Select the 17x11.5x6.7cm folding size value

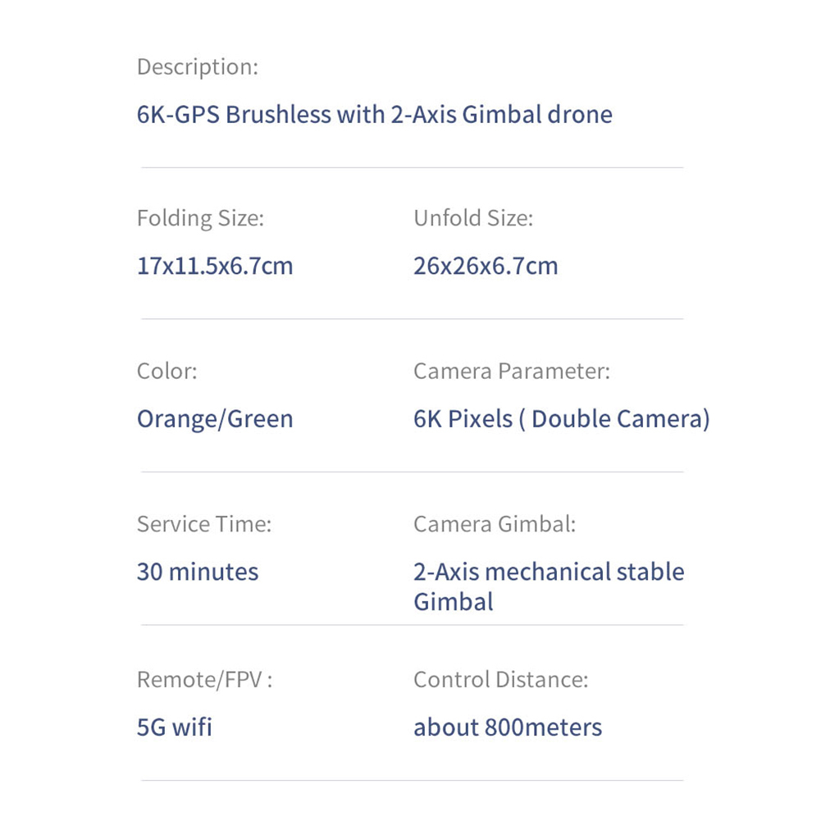tap(215, 266)
